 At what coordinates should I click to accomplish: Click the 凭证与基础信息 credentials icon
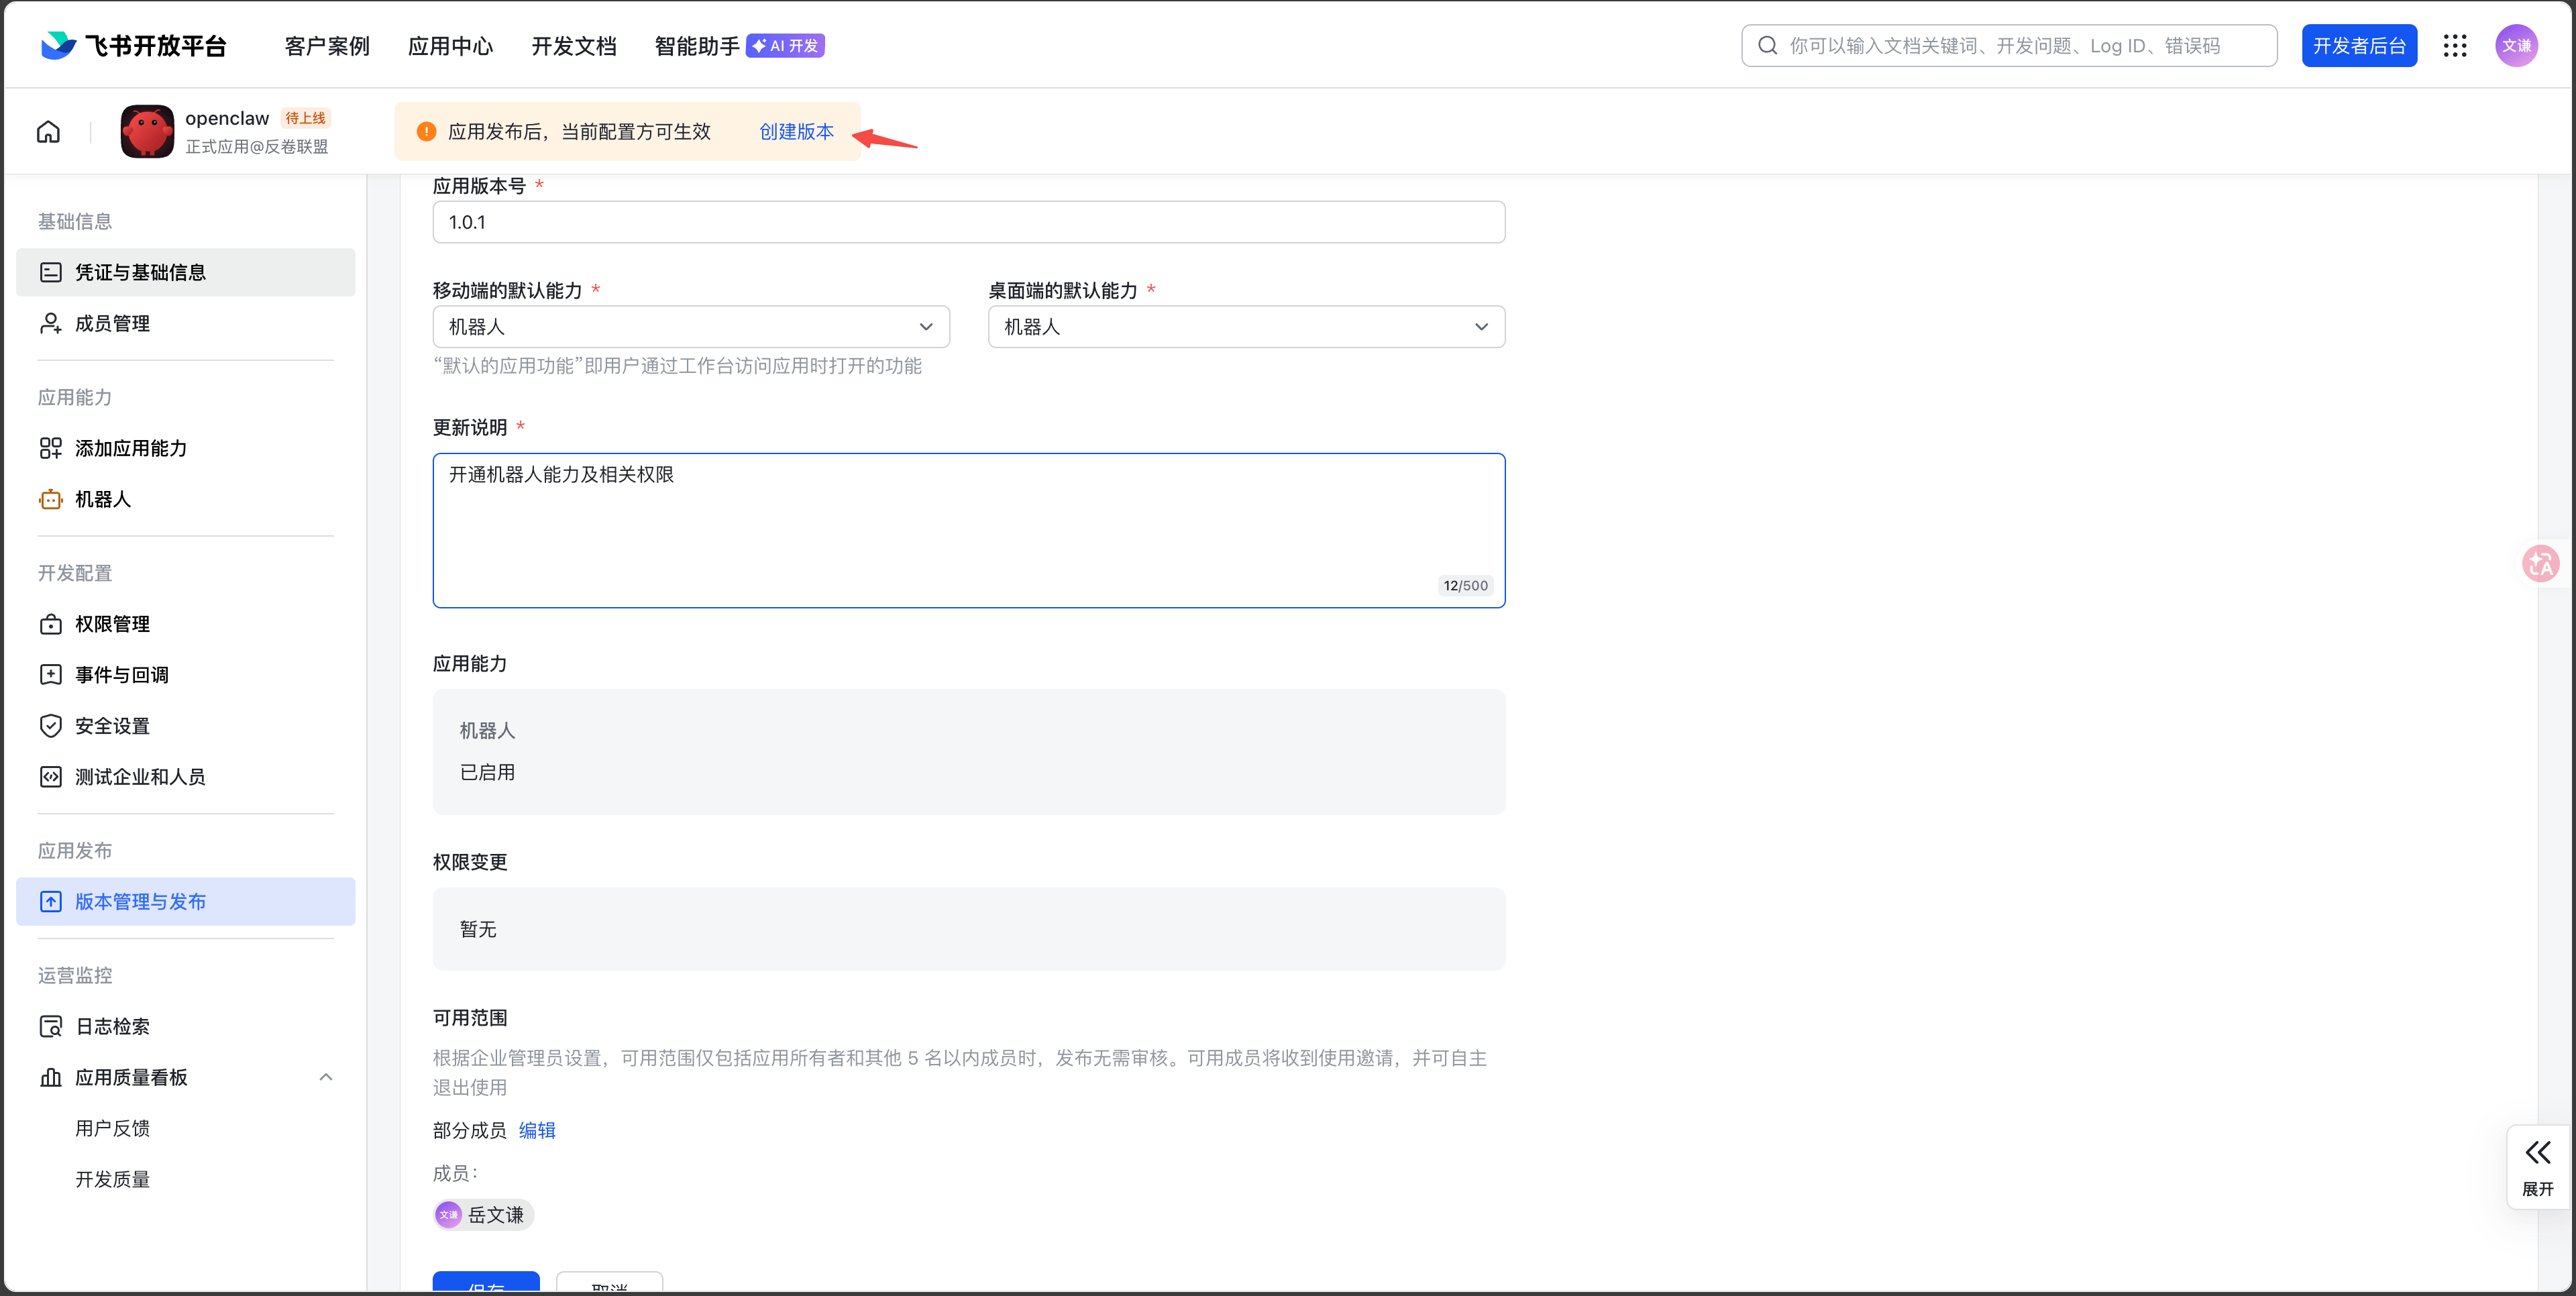point(50,272)
